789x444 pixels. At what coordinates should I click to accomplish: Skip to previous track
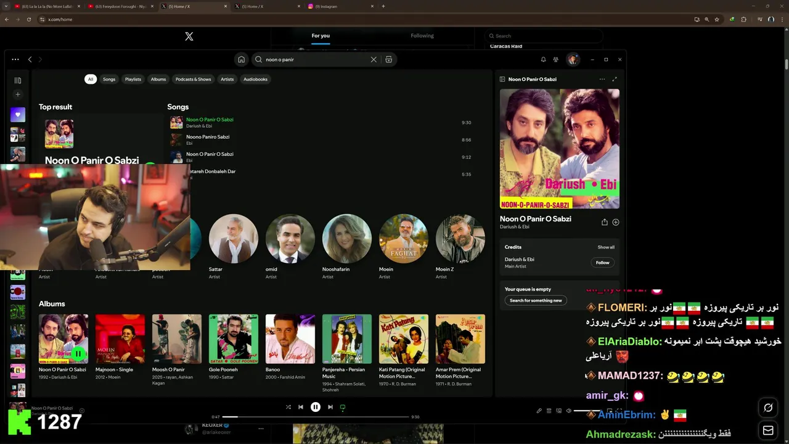tap(301, 407)
